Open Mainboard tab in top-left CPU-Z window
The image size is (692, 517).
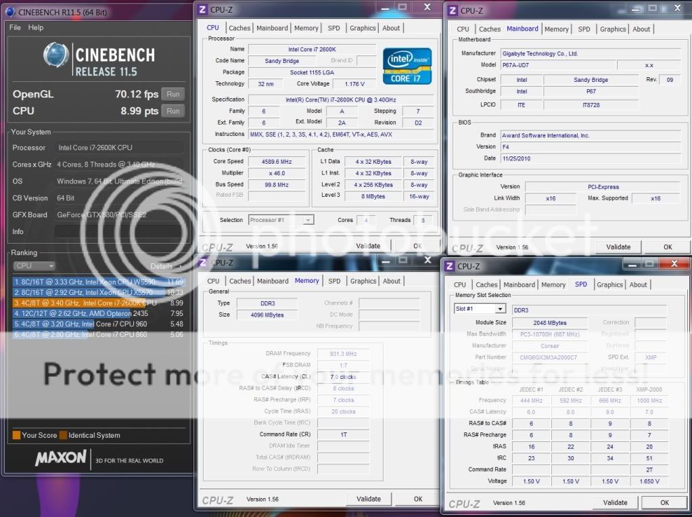click(272, 28)
